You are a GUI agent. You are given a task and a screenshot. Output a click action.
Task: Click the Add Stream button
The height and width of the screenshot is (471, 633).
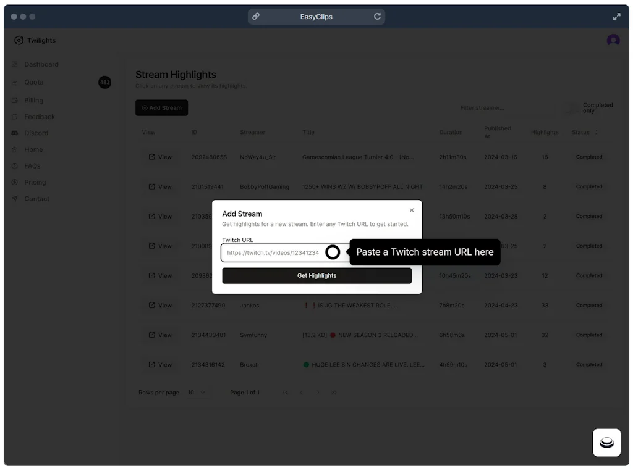click(x=161, y=108)
